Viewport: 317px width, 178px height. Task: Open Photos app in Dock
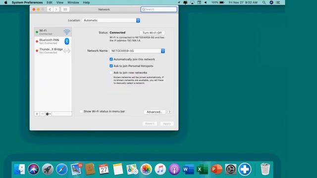tap(146, 169)
